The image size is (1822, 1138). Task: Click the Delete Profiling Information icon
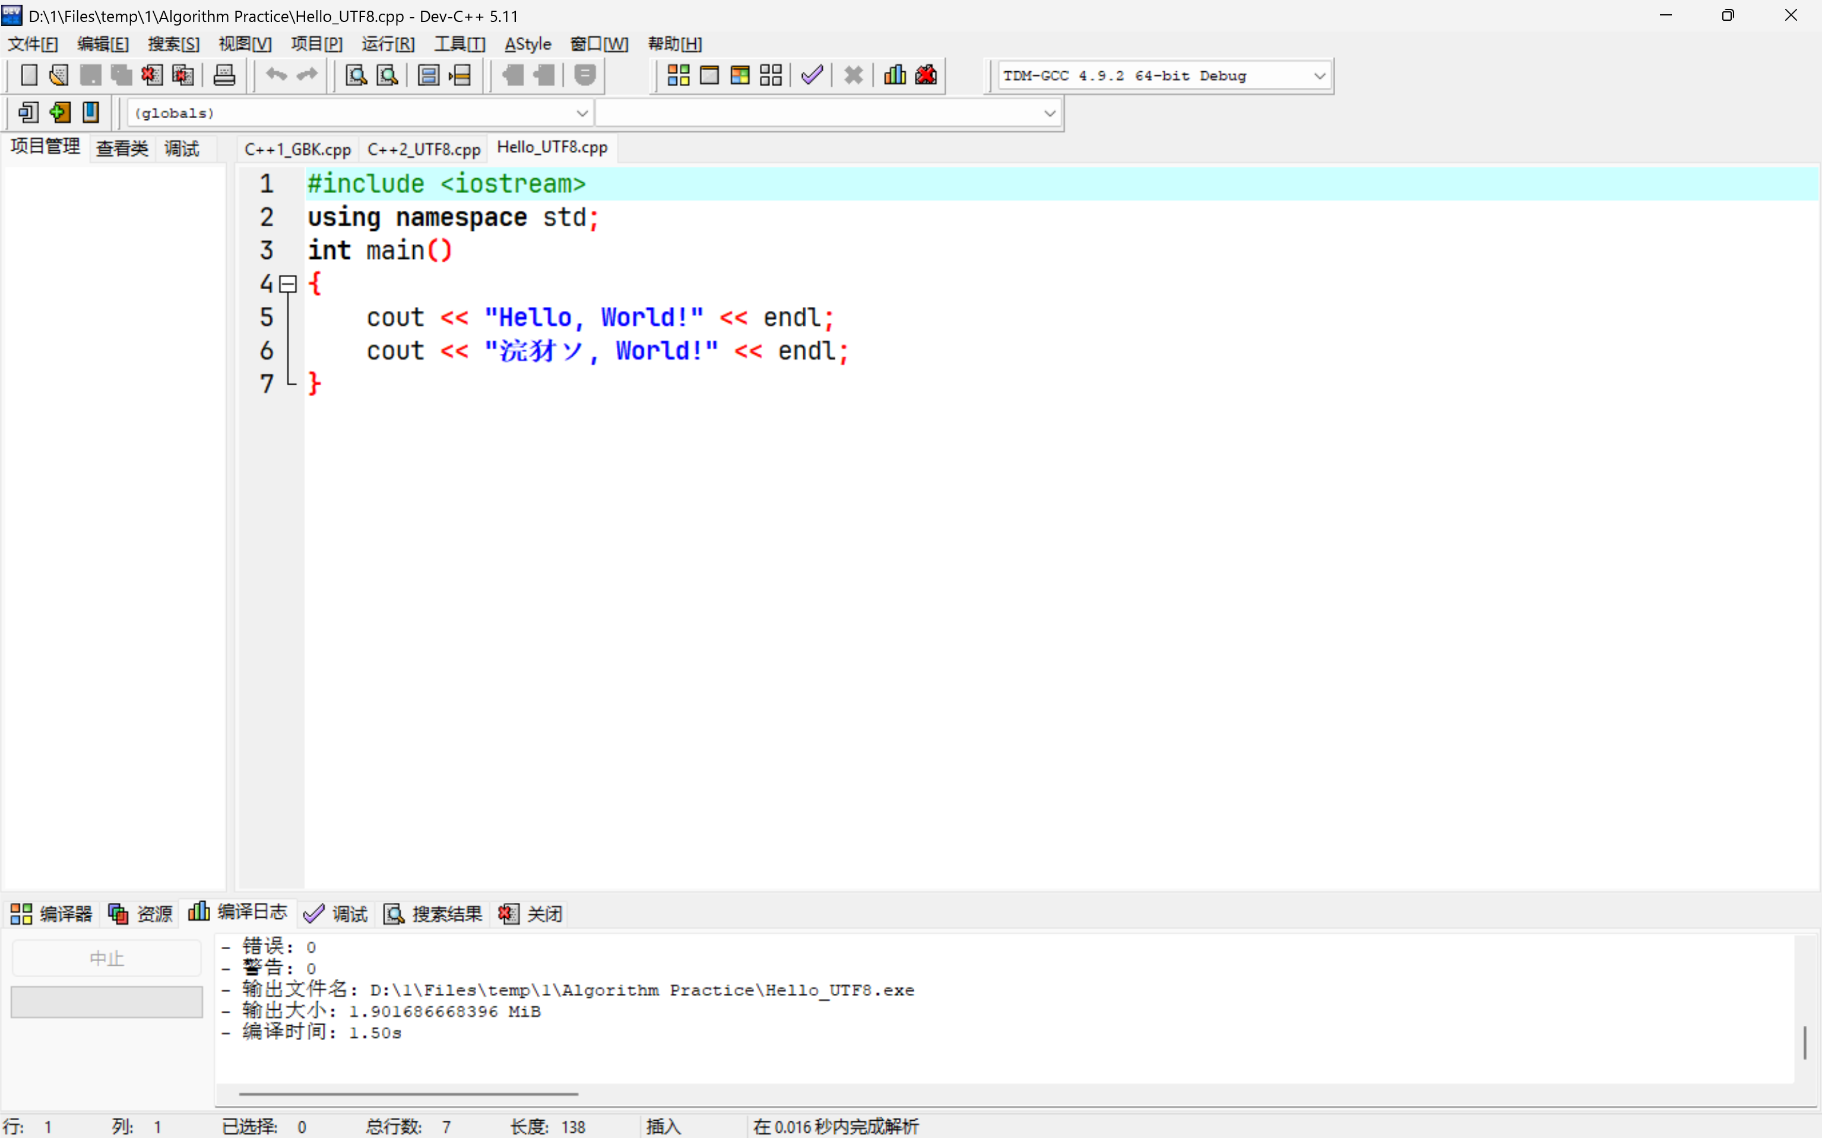[x=926, y=75]
